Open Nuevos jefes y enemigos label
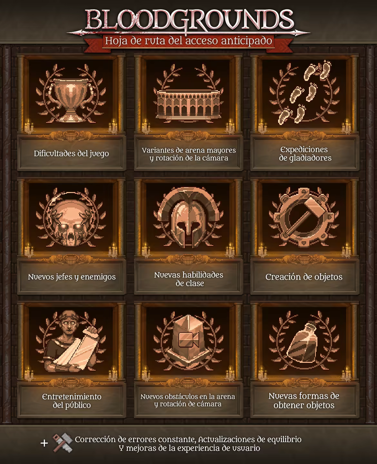Screen dimensions: 377x464 (71, 277)
